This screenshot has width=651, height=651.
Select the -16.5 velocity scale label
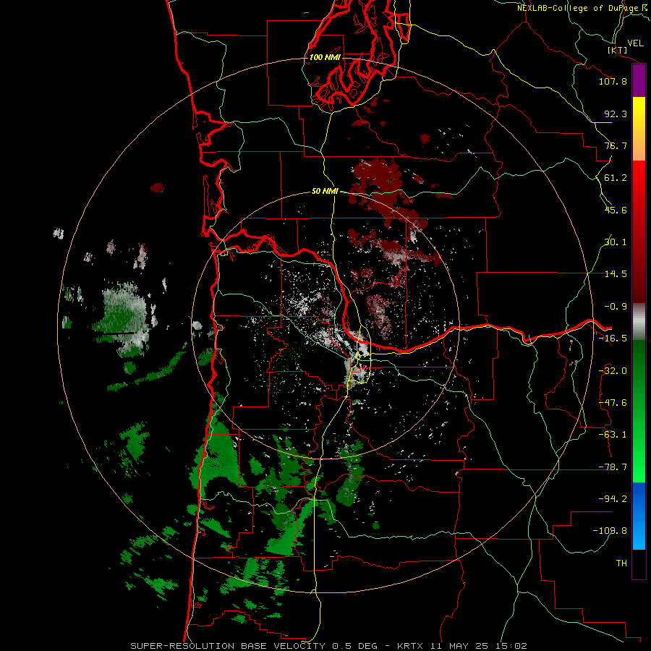click(613, 339)
